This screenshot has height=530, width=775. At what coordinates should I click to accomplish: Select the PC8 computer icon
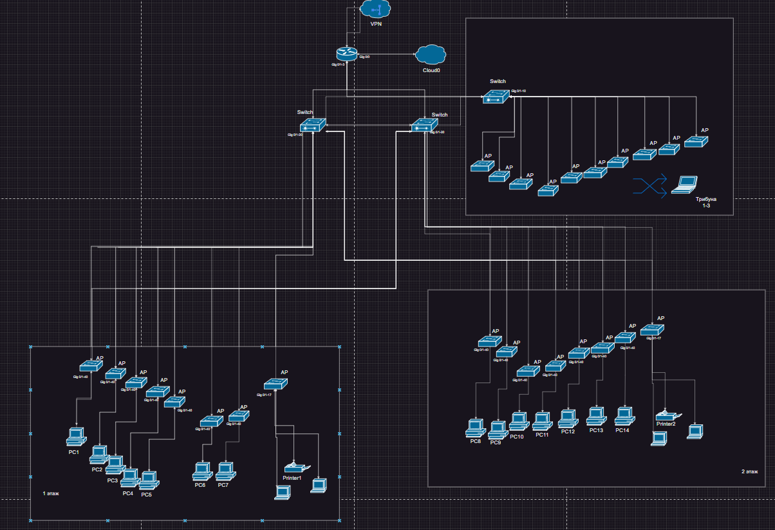pyautogui.click(x=476, y=428)
